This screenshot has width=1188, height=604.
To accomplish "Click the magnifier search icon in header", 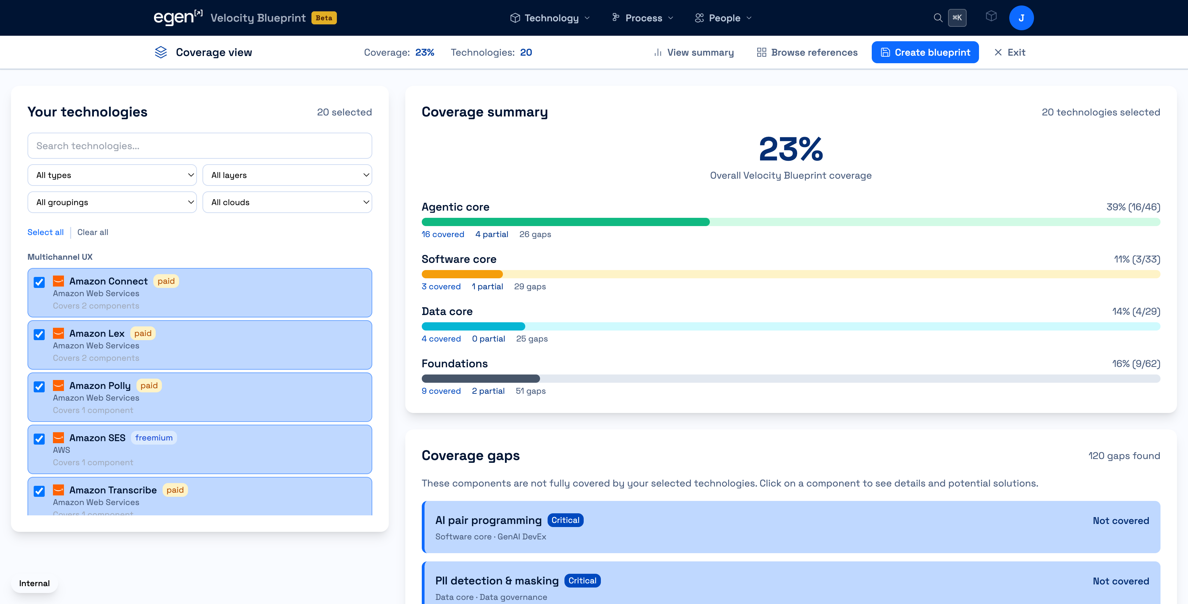I will click(x=938, y=18).
